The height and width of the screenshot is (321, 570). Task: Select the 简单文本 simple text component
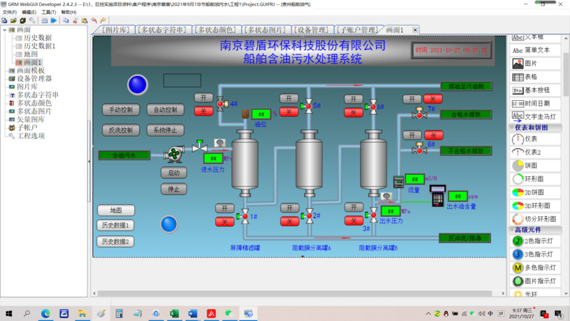click(x=535, y=50)
